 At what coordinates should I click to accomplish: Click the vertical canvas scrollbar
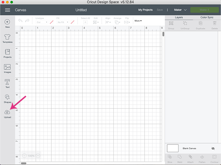click(163, 34)
